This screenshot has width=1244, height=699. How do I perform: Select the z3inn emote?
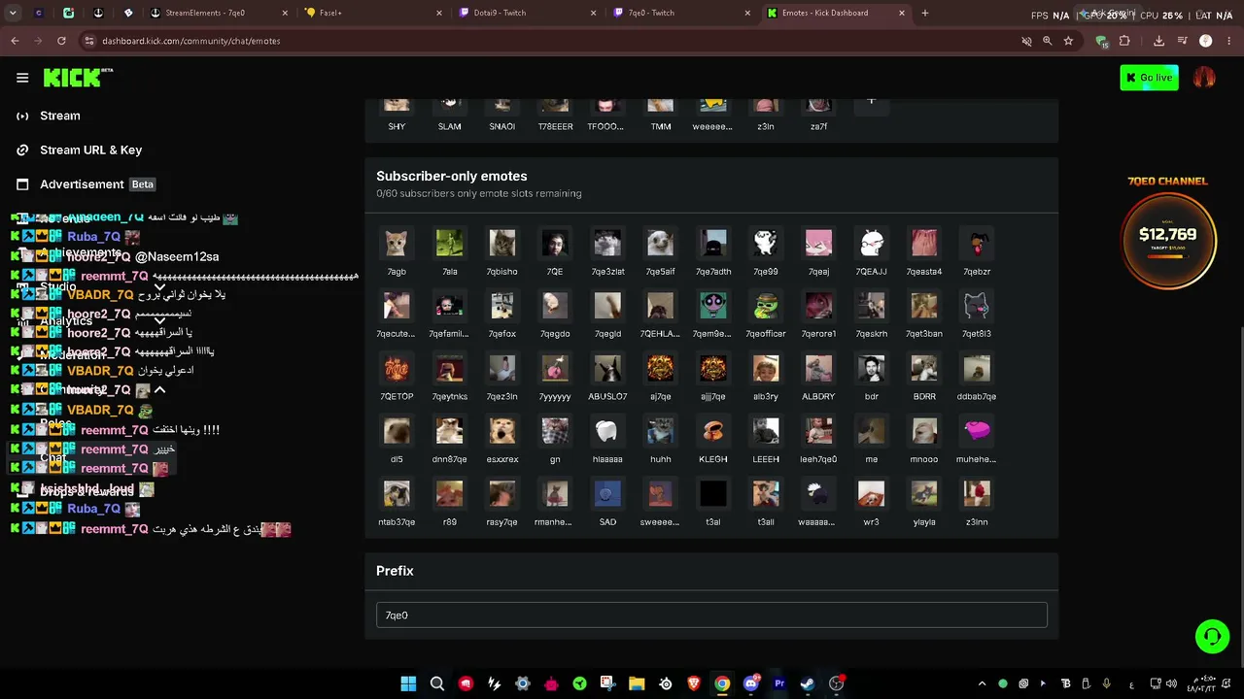(x=977, y=494)
